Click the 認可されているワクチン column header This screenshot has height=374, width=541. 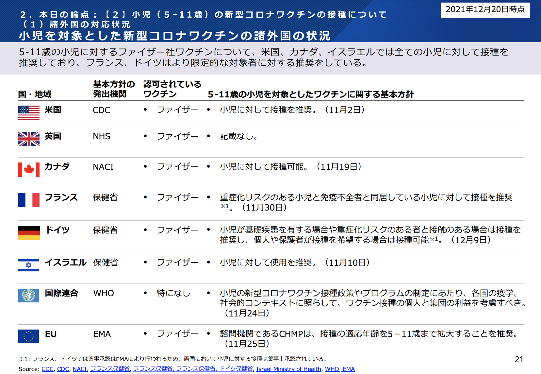(x=172, y=89)
